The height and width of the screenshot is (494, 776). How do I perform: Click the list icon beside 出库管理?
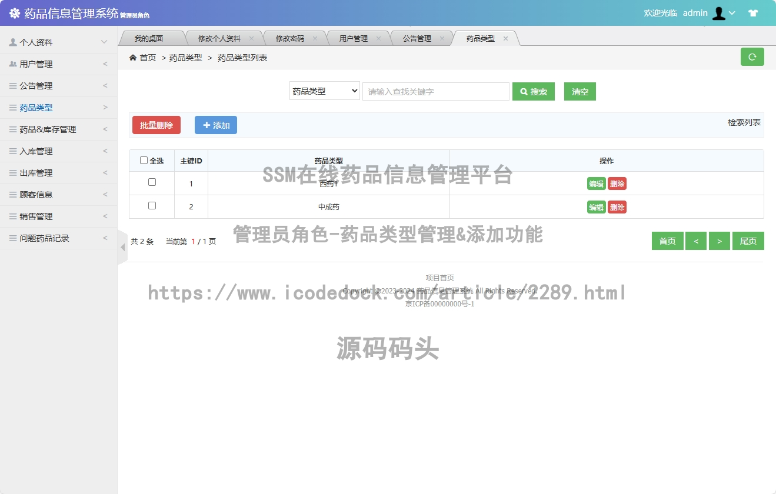[x=13, y=173]
